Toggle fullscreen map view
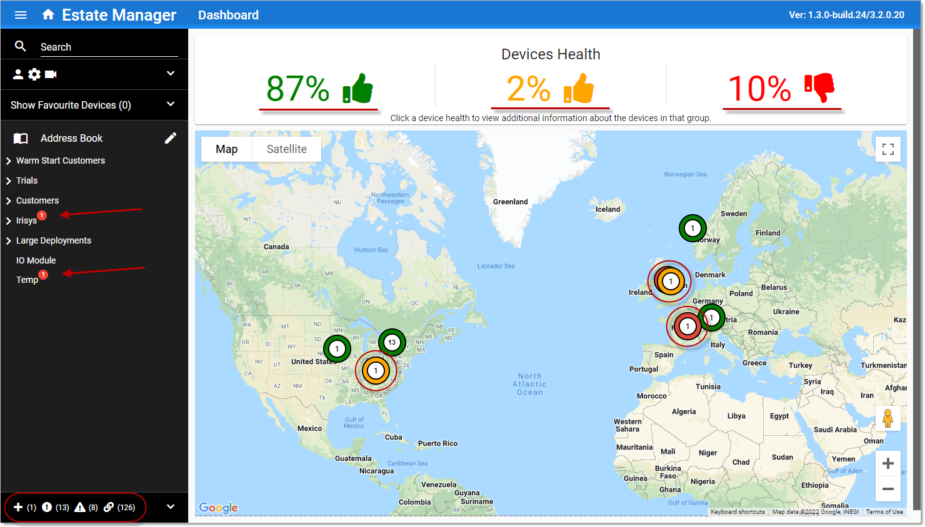The height and width of the screenshot is (527, 925). pyautogui.click(x=888, y=149)
